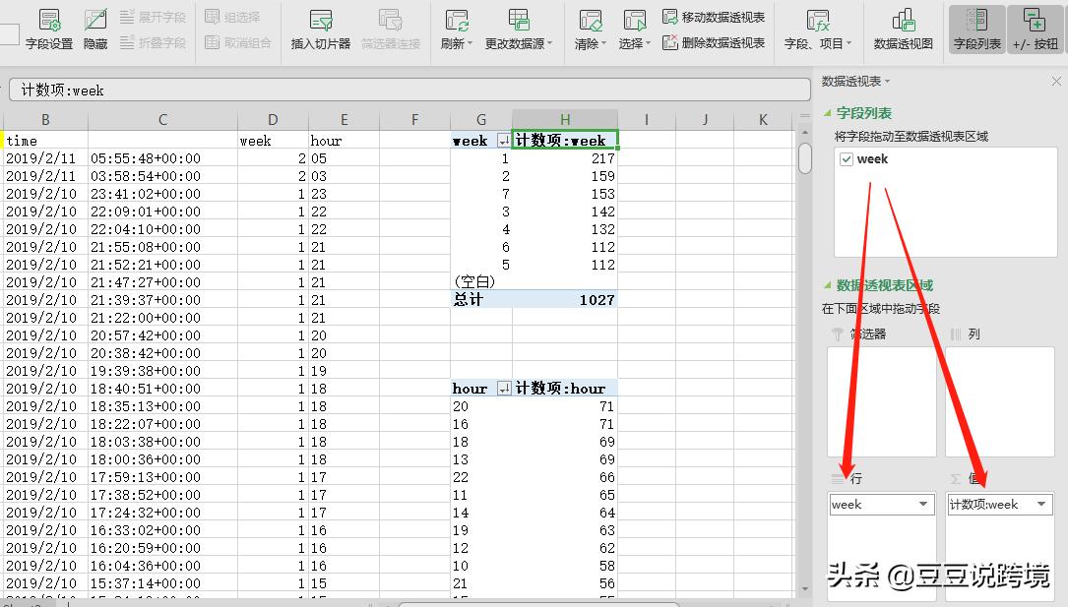
Task: Collapse the 字段列表 section
Action: tap(828, 113)
